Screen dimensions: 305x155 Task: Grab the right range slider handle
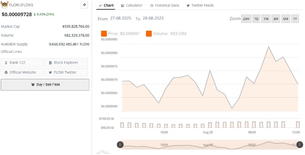tap(300, 145)
